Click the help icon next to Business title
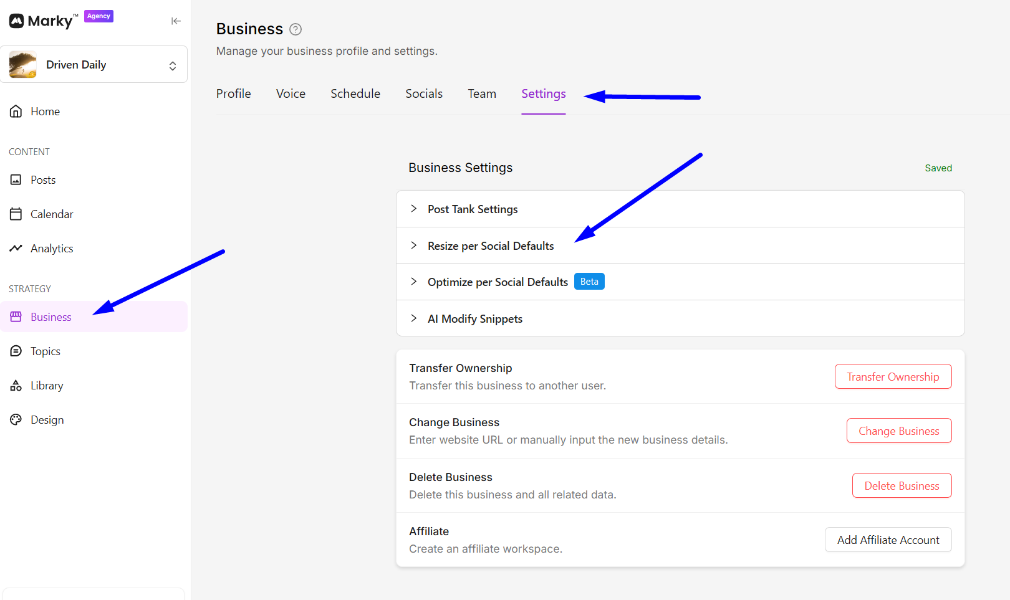The height and width of the screenshot is (600, 1010). [x=296, y=29]
